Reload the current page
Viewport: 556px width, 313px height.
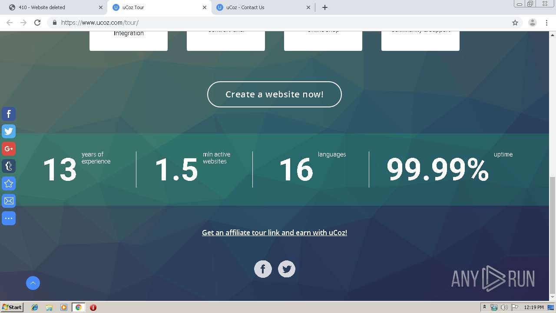tap(37, 23)
